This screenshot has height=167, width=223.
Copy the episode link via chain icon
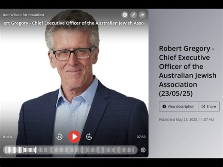click(133, 15)
